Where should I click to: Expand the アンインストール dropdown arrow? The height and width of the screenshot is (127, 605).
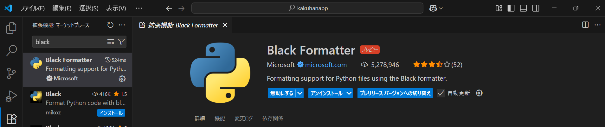tap(349, 93)
